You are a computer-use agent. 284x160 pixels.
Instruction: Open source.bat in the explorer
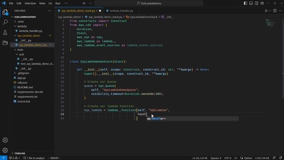pyautogui.click(x=32, y=101)
